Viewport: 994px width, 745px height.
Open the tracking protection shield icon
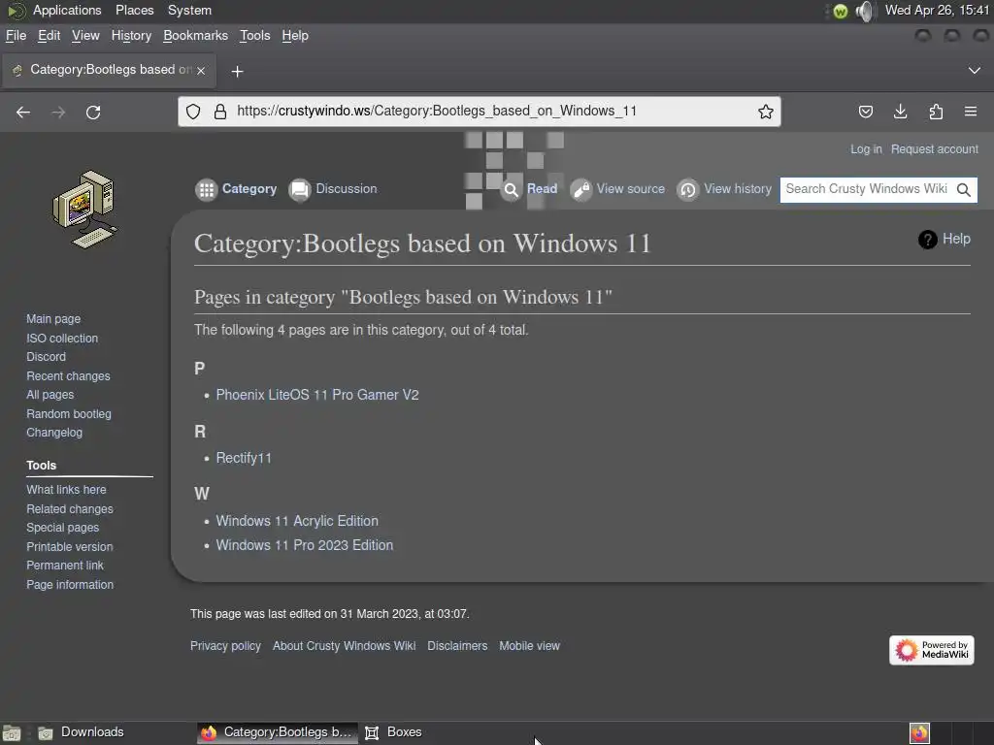(193, 112)
